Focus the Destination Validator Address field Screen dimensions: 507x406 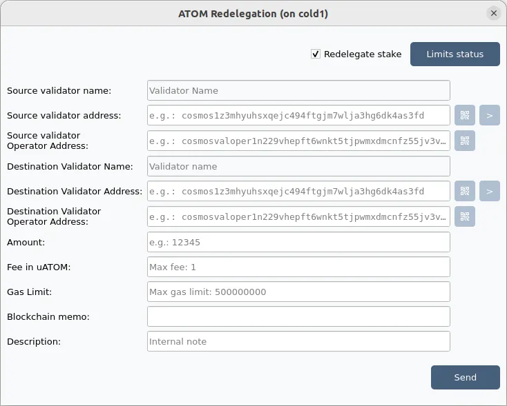click(x=298, y=191)
